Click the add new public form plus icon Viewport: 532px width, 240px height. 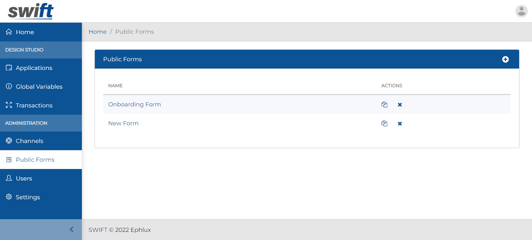coord(505,59)
